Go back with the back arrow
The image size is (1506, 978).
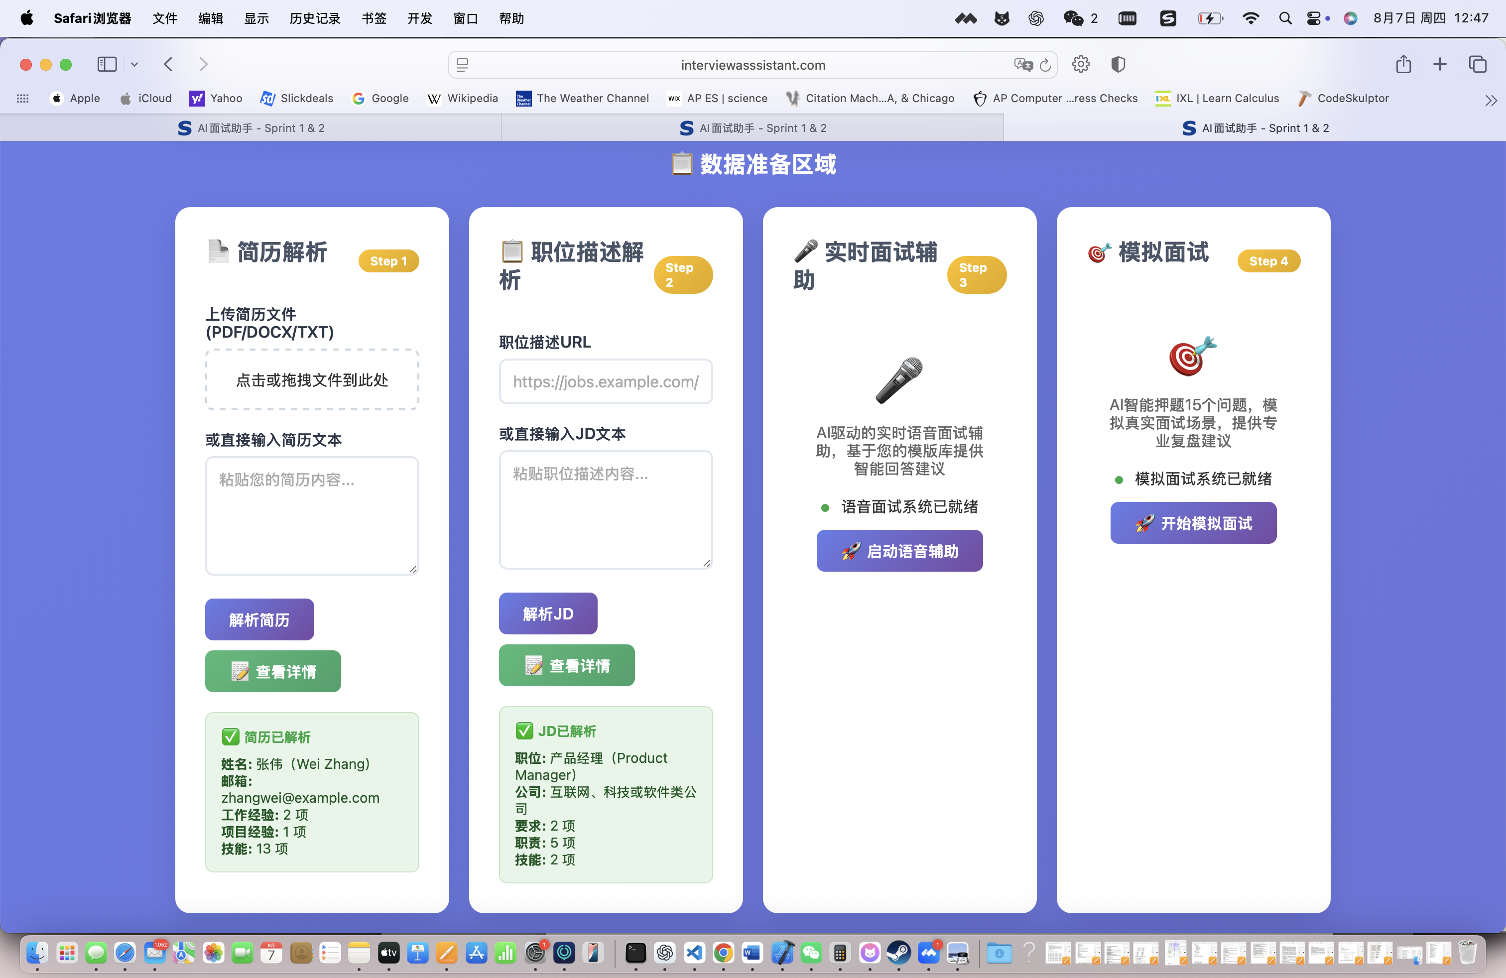point(168,65)
